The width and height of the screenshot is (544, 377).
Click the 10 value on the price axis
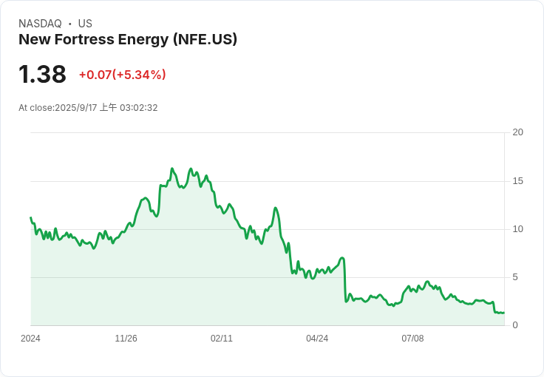click(518, 229)
